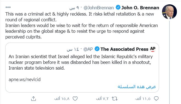Screen dimensions: 181x104
Task: Click the @JohnBrennan handle
Action: pos(99,8)
